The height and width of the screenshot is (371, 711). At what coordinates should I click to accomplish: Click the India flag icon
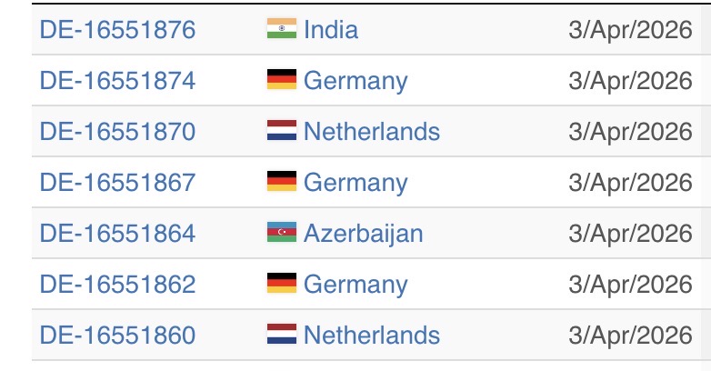click(x=282, y=29)
